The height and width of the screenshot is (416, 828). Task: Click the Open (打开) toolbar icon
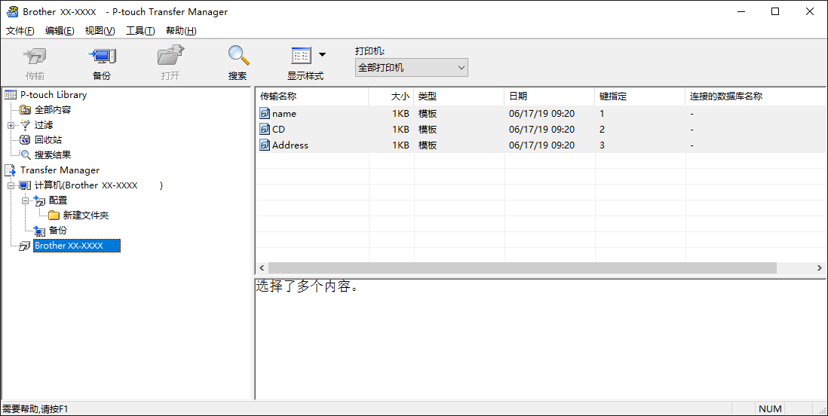click(x=170, y=56)
